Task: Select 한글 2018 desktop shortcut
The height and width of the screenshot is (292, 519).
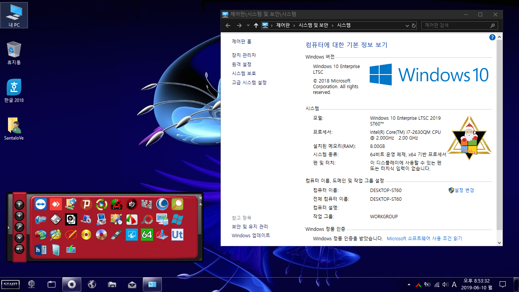Action: (14, 91)
